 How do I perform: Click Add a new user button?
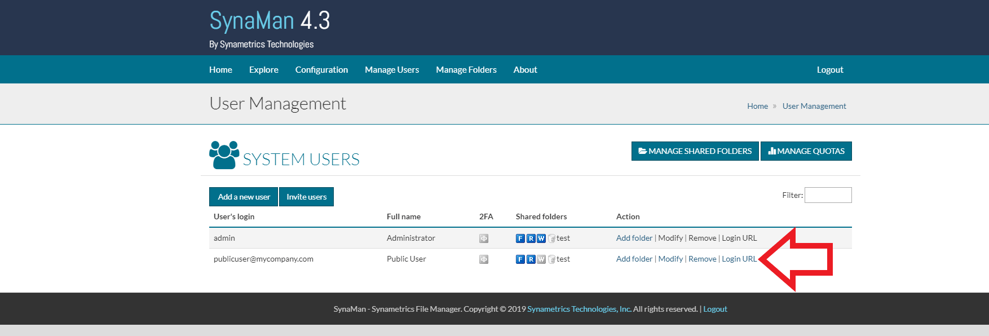click(244, 197)
